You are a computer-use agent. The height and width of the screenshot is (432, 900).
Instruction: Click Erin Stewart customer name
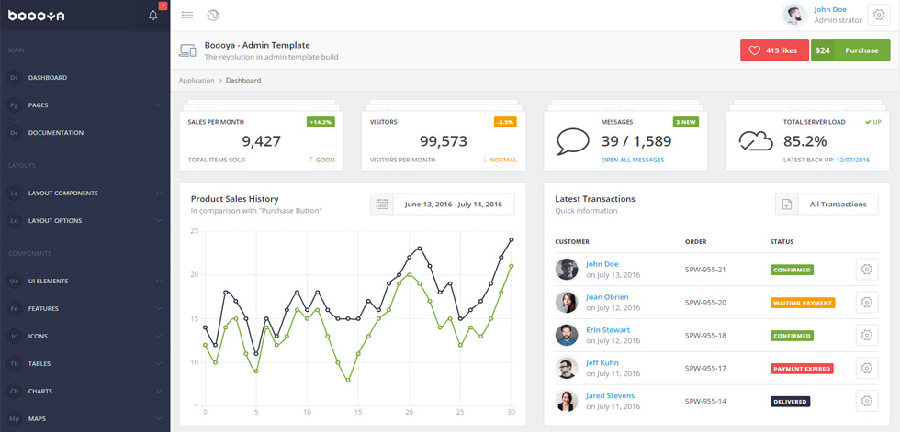pos(608,330)
